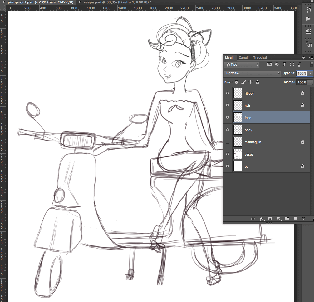Create a new adjustment layer
Image resolution: width=314 pixels, height=302 pixels.
(x=278, y=219)
